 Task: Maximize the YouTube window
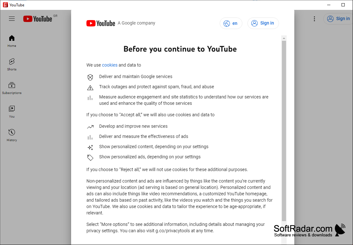(x=343, y=5)
